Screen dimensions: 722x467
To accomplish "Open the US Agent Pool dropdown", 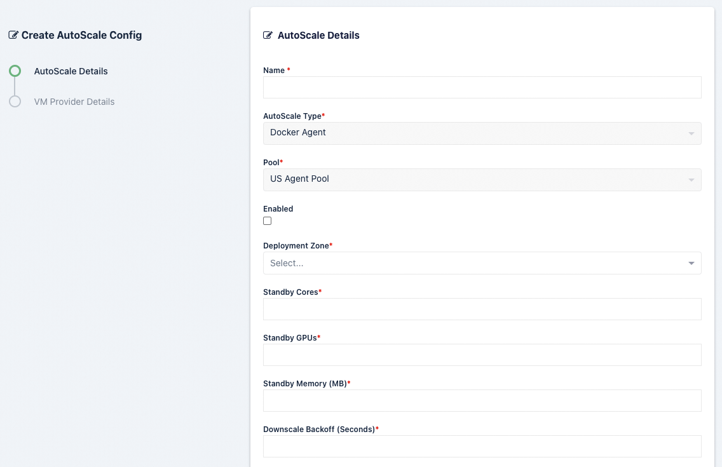I will click(470, 180).
